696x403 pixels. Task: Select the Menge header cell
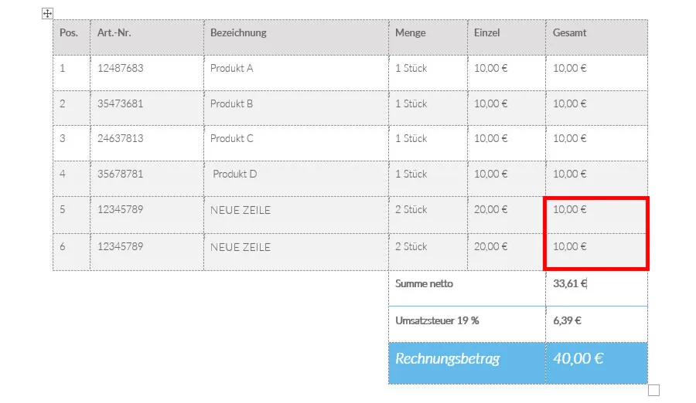tap(428, 37)
